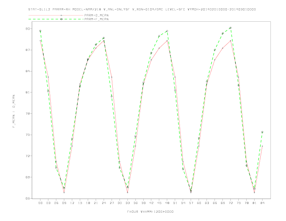The height and width of the screenshot is (221, 286).
Task: Select the 72 label on the vertical axis
Action: 28,156
